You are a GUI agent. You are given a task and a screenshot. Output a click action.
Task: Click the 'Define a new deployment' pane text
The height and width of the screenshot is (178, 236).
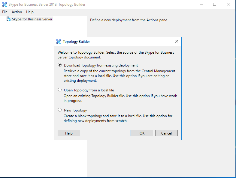[x=129, y=20]
